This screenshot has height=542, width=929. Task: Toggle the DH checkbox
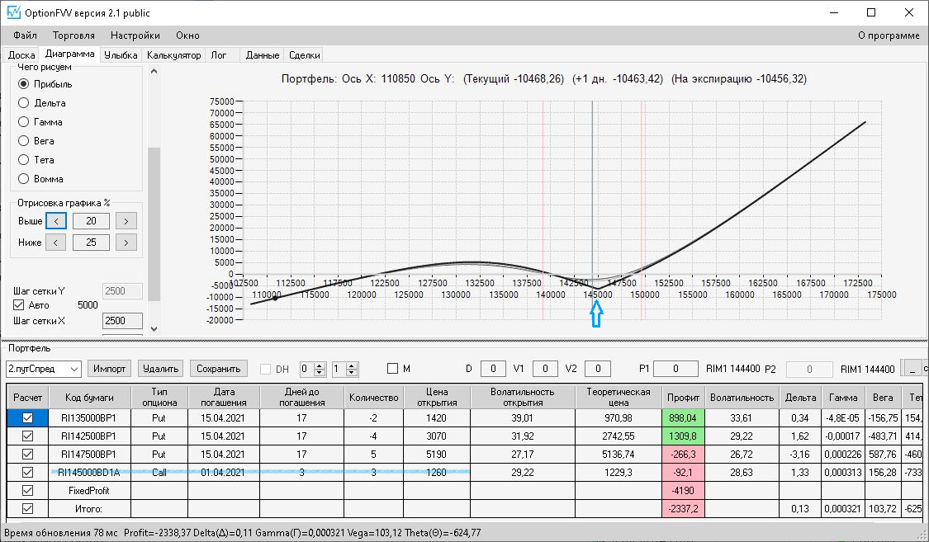(x=265, y=370)
